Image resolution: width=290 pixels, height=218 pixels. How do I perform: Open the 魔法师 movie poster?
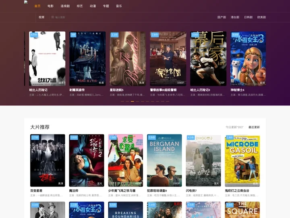87,160
